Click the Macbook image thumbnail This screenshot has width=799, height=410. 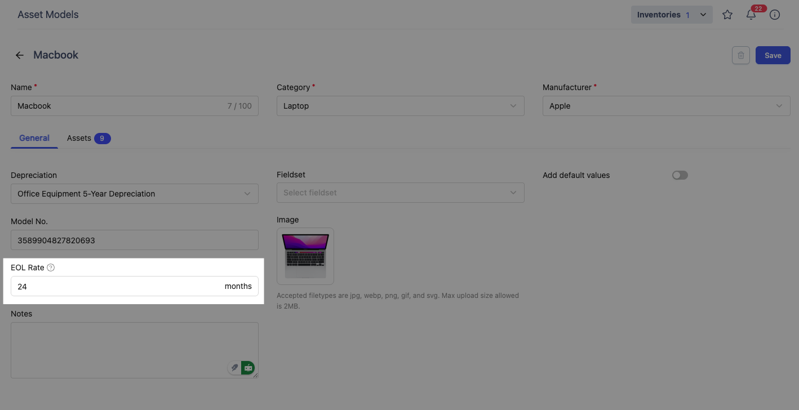point(305,256)
